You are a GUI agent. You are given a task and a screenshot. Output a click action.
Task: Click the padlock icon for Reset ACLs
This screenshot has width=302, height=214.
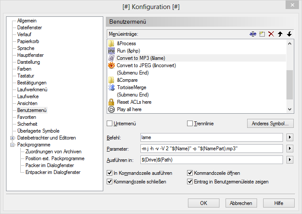(111, 102)
